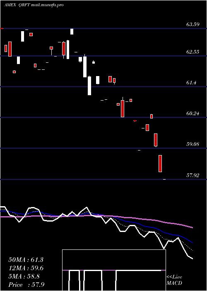207x291 pixels.
Task: Click the 59.08 price level label
Action: (193, 144)
